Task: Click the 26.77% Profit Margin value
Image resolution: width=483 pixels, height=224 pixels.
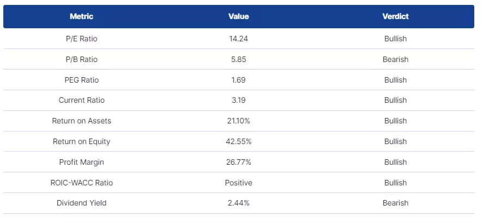Action: click(x=238, y=162)
